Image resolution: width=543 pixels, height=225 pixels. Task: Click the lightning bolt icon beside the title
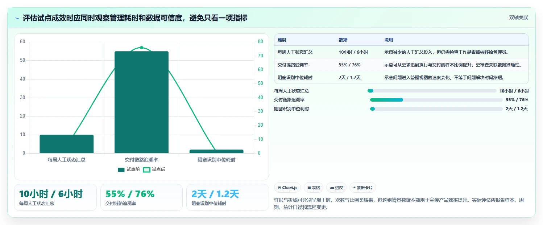coord(17,18)
